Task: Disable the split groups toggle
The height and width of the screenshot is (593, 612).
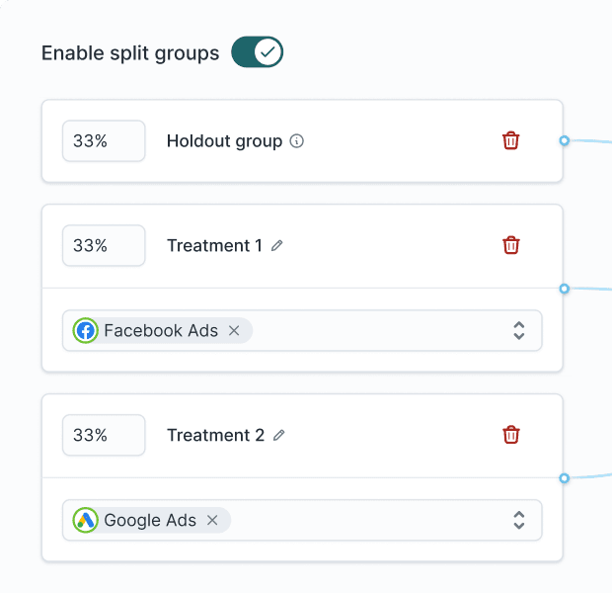Action: pos(258,52)
